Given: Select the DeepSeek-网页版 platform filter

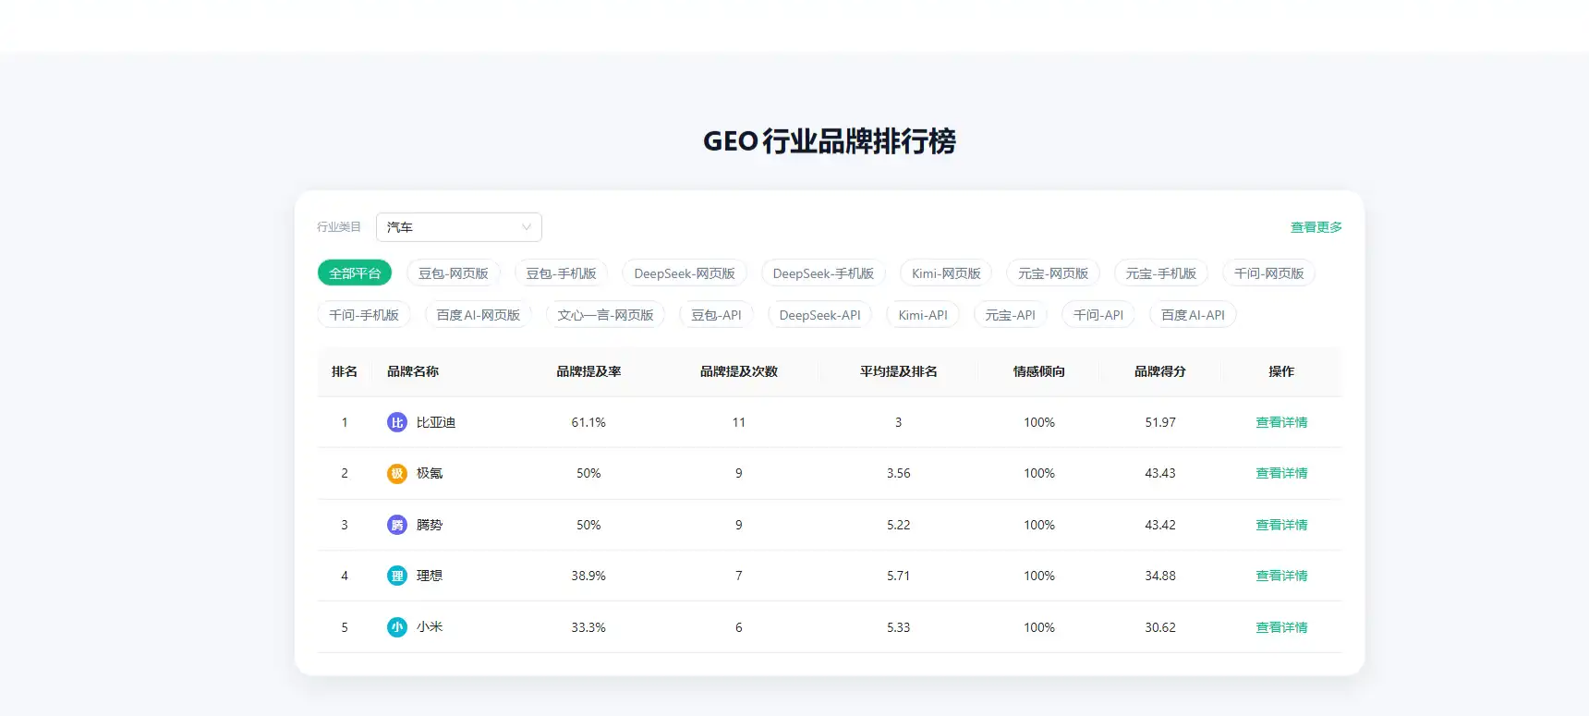Looking at the screenshot, I should tap(685, 273).
